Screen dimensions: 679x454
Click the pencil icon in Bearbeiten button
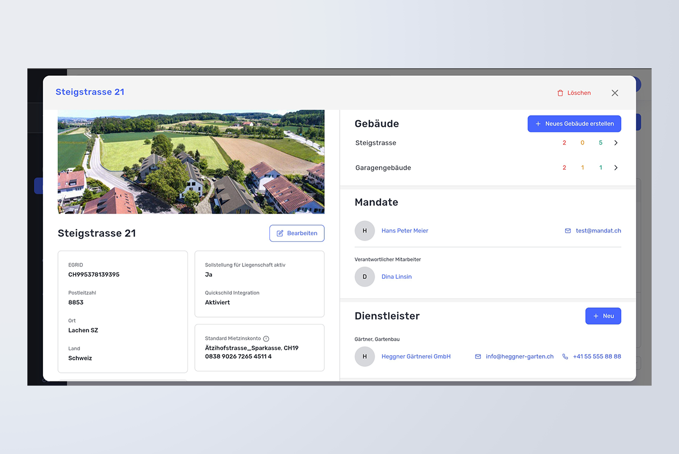280,233
